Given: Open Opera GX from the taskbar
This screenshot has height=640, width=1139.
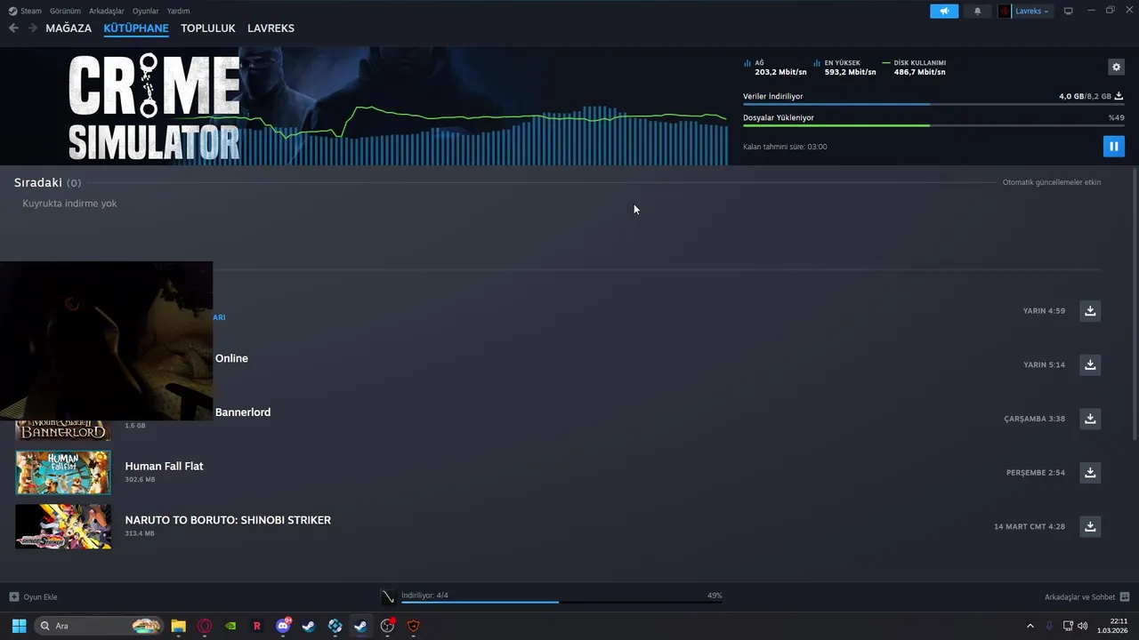Looking at the screenshot, I should pos(205,626).
